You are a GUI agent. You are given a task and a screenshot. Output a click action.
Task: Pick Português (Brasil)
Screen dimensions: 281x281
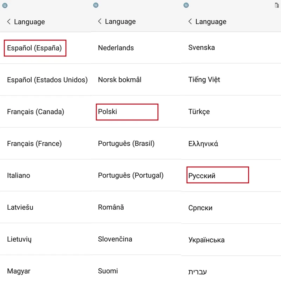coord(126,144)
